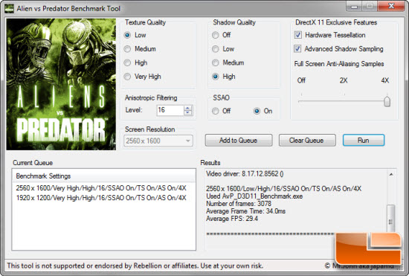This screenshot has height=276, width=409.
Task: Click Benchmark Settings column header
Action: click(104, 176)
